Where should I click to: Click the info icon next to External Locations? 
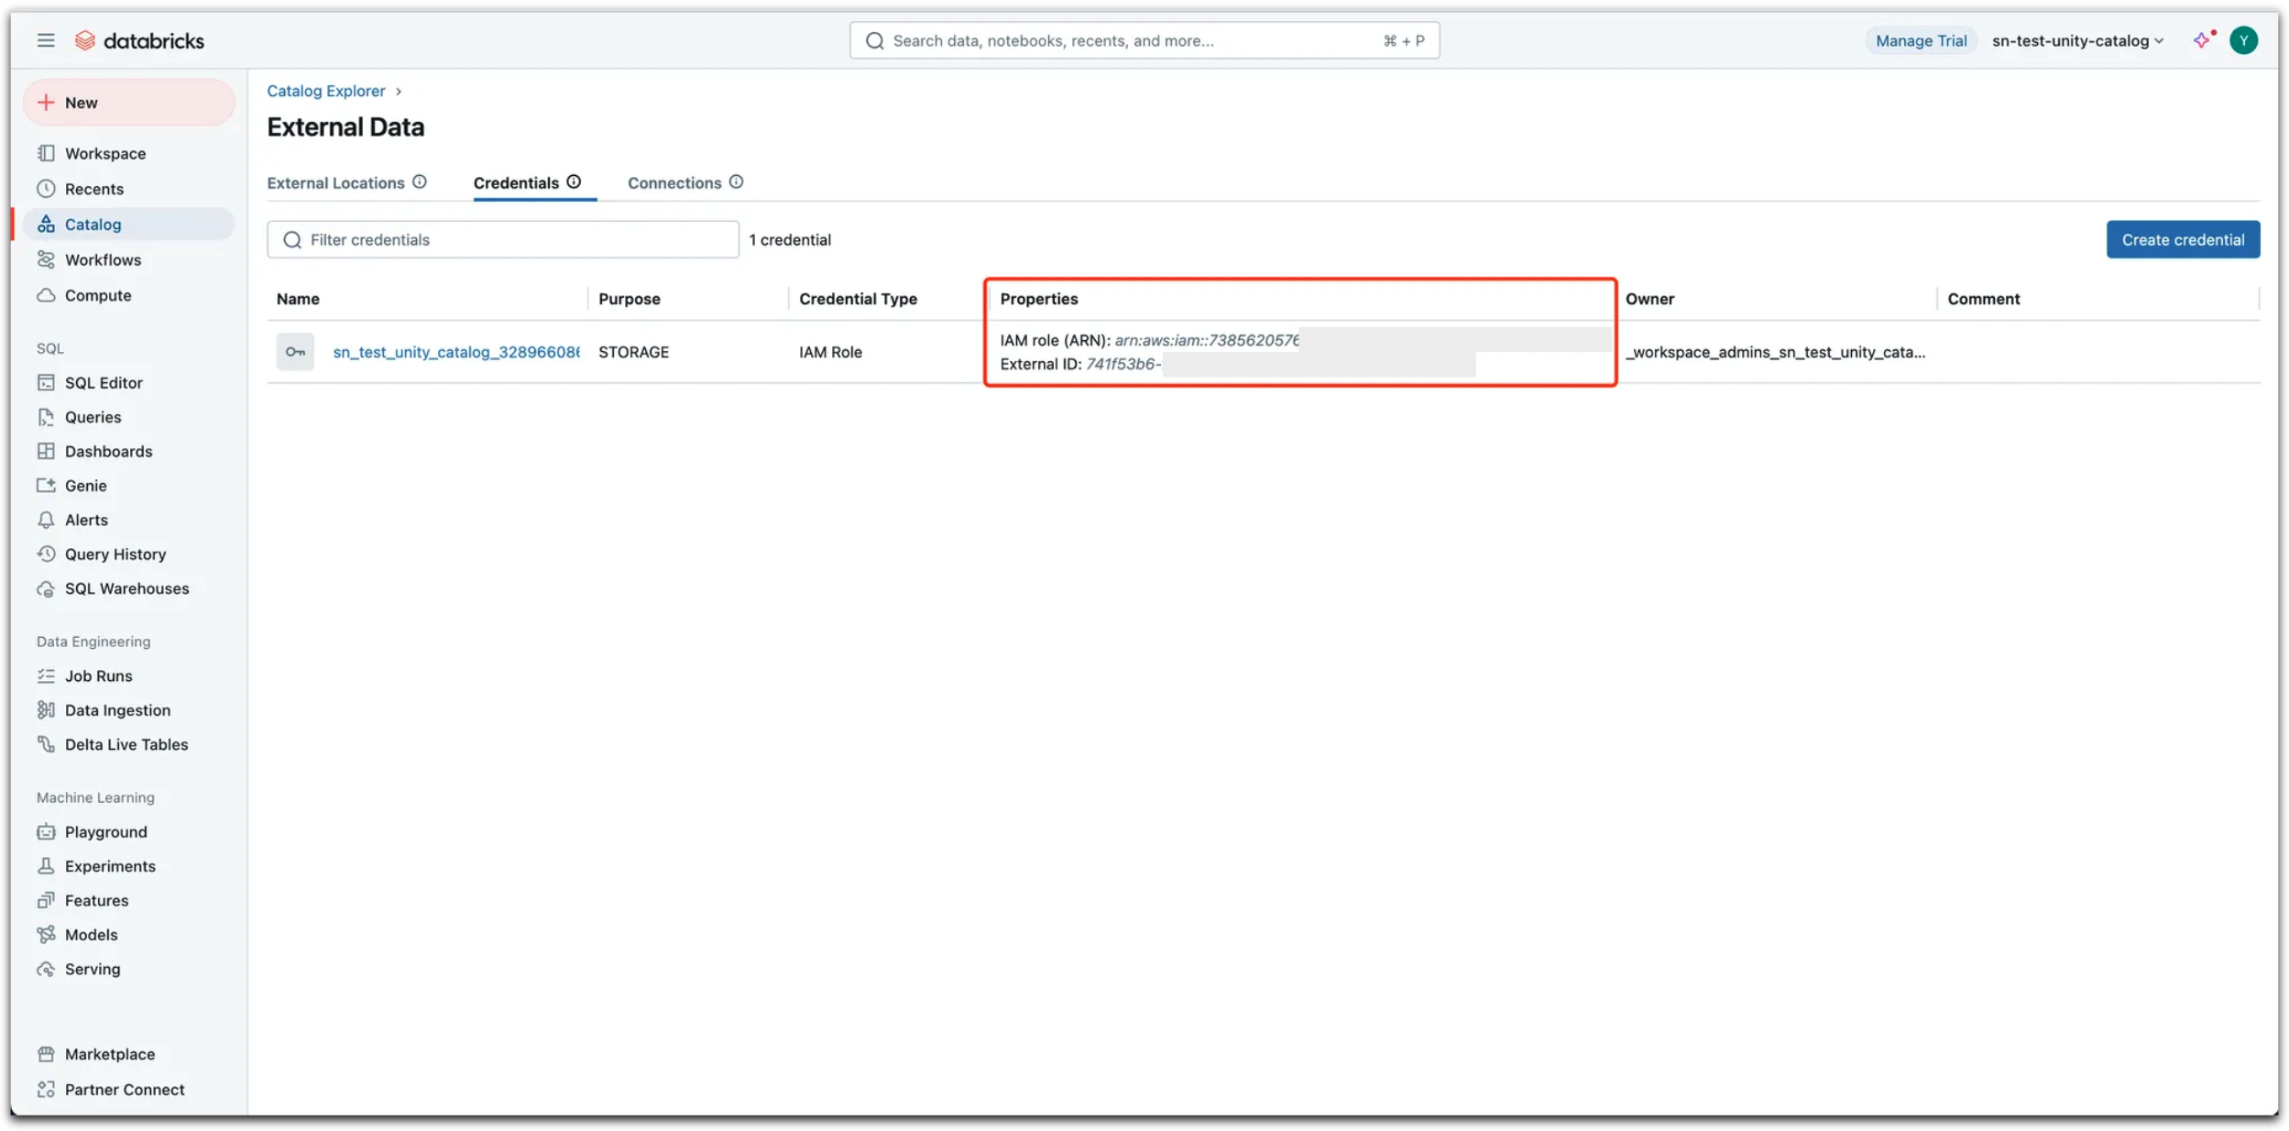click(420, 182)
